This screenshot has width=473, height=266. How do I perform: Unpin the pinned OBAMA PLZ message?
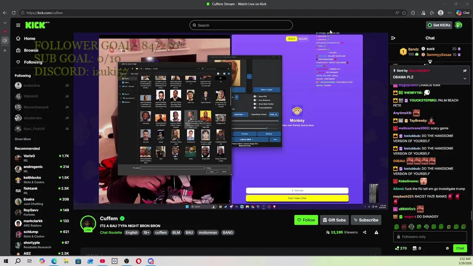[x=465, y=71]
